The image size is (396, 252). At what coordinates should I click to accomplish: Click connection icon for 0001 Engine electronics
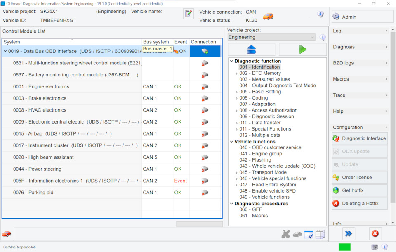[x=205, y=87]
